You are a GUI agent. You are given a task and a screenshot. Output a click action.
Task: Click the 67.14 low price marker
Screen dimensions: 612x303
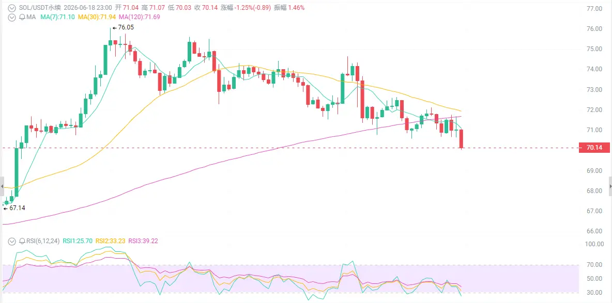coord(14,208)
